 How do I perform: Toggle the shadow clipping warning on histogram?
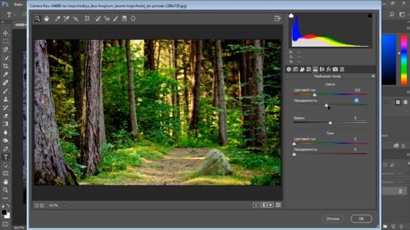[x=291, y=15]
